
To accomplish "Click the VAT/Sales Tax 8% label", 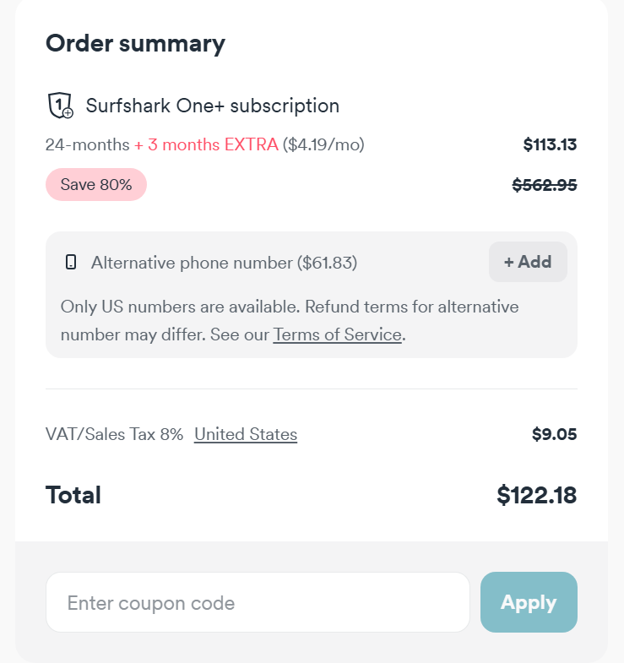I will pyautogui.click(x=114, y=434).
